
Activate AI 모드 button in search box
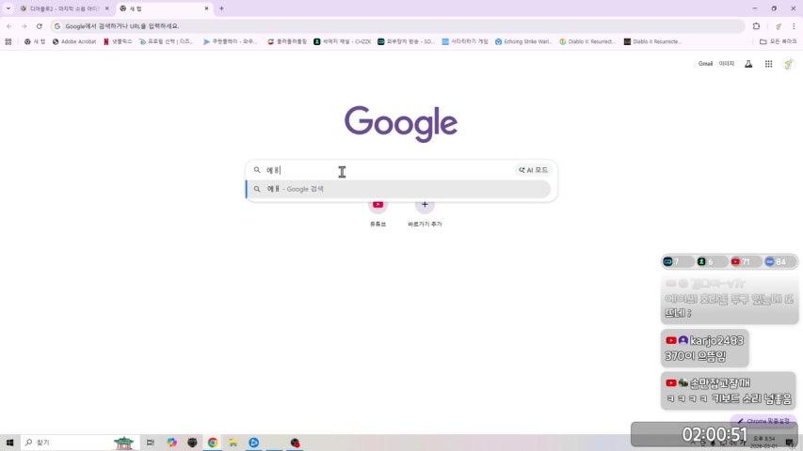[533, 170]
